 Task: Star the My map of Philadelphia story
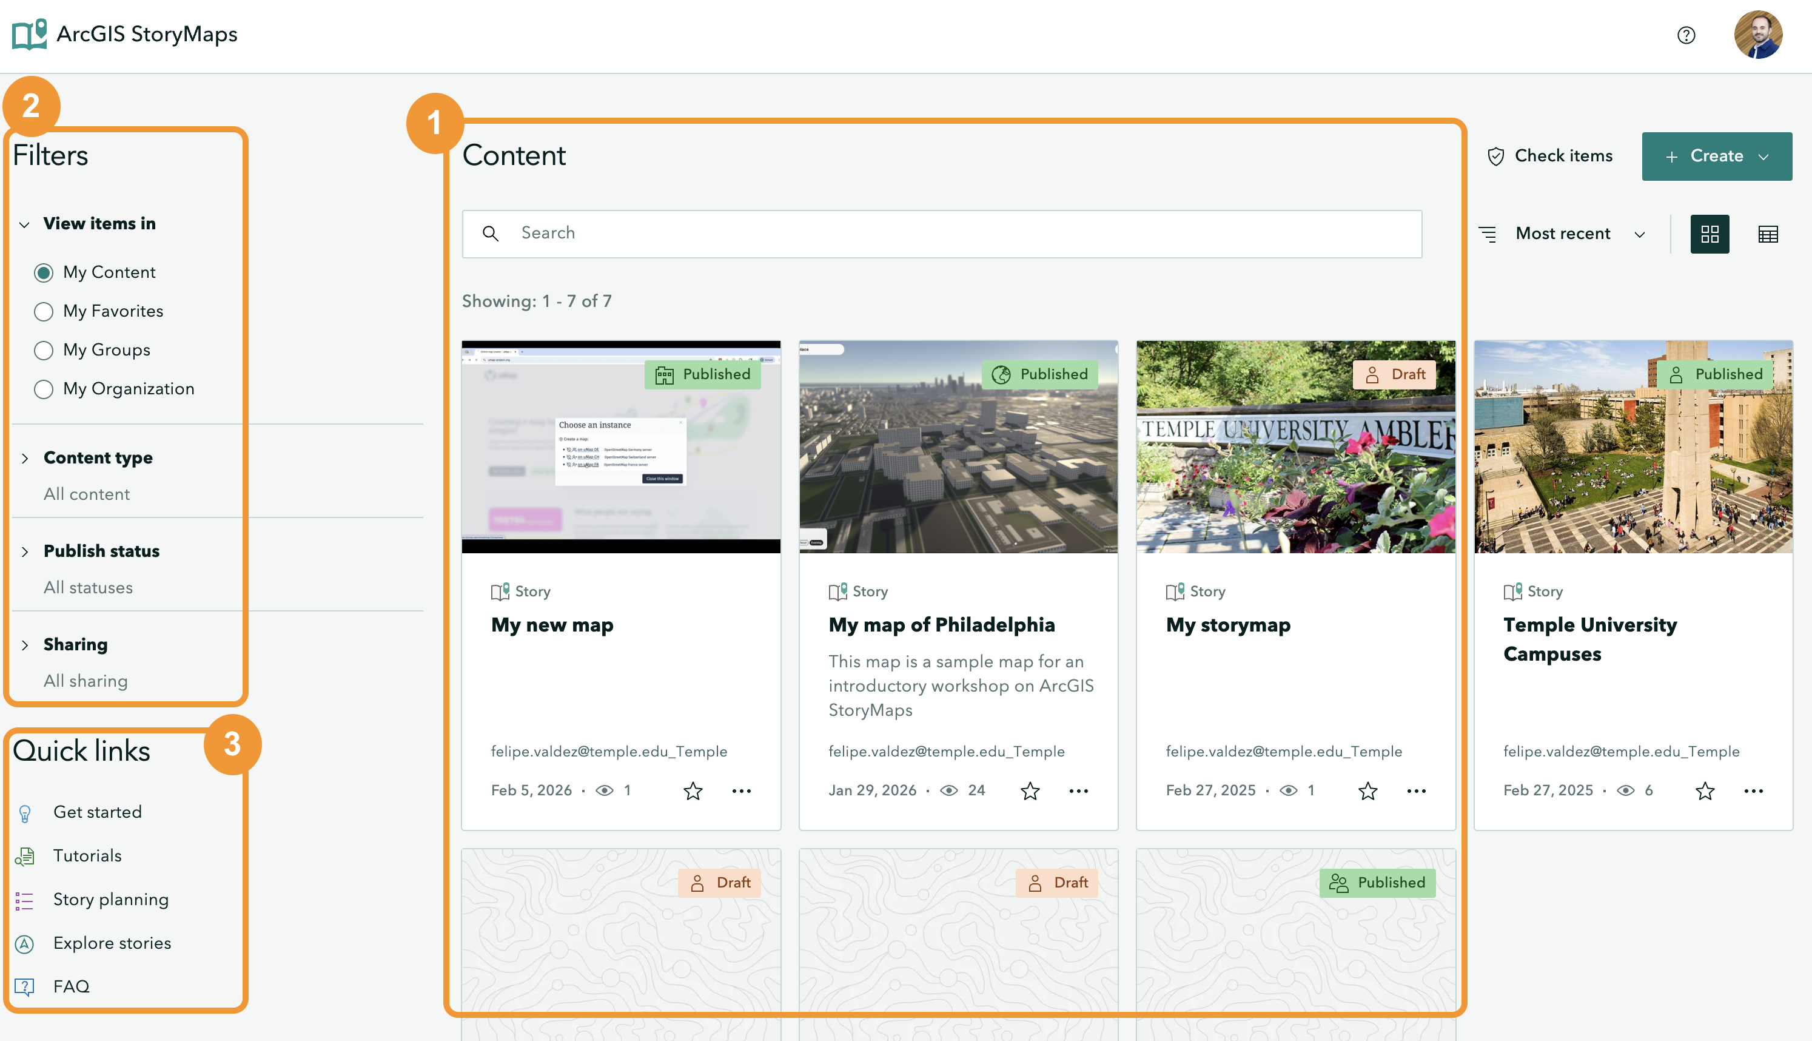tap(1030, 791)
